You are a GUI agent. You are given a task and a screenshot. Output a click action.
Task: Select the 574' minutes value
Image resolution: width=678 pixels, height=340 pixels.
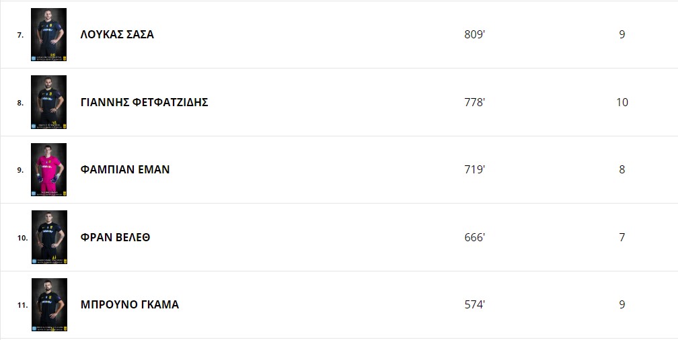[475, 305]
